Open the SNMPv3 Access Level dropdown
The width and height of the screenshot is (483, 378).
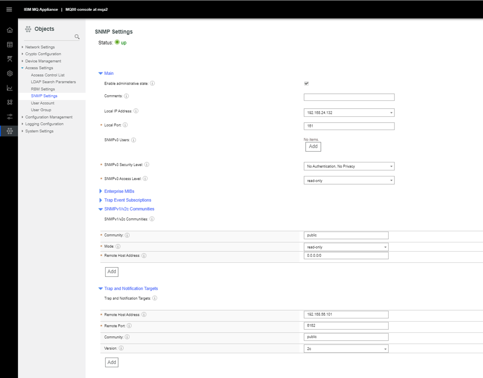tap(349, 180)
